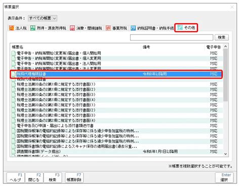This screenshot has height=186, width=240.
Task: Open the 表示条件 すべての帳票 dropdown
Action: 43,18
